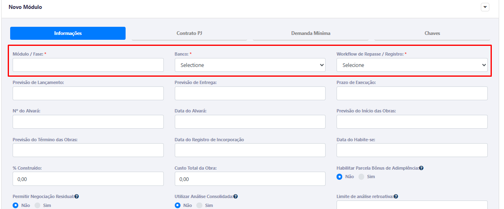The height and width of the screenshot is (209, 504).
Task: Open the Chaves tab
Action: [432, 33]
